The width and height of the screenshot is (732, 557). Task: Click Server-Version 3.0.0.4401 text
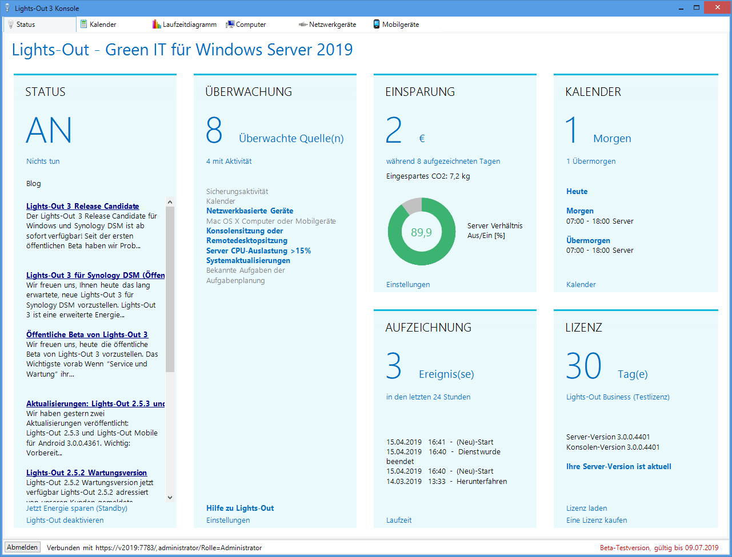pos(608,437)
